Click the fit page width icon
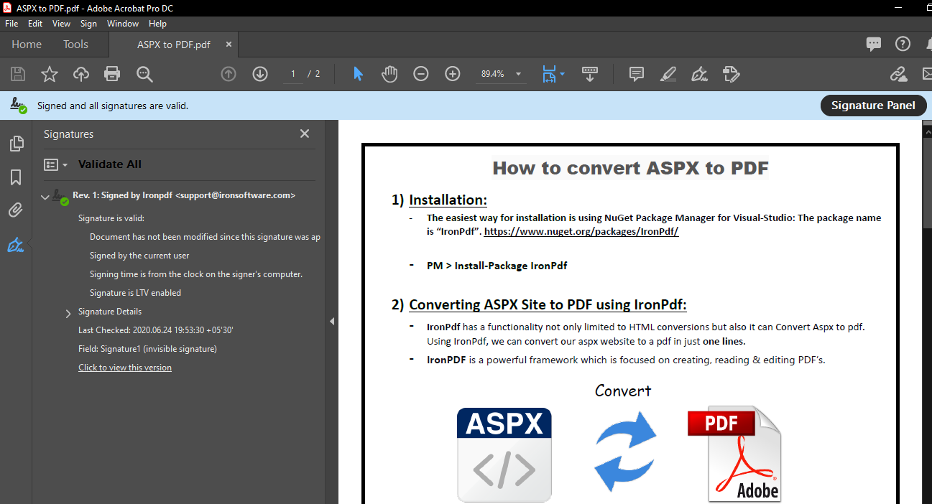 click(x=549, y=74)
